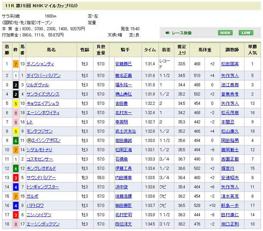Play the race video in HIGH quality
263x231 pixels.
coord(225,33)
